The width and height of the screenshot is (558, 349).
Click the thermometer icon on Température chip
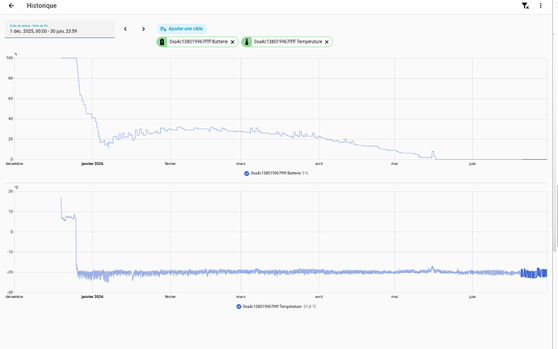pyautogui.click(x=247, y=42)
